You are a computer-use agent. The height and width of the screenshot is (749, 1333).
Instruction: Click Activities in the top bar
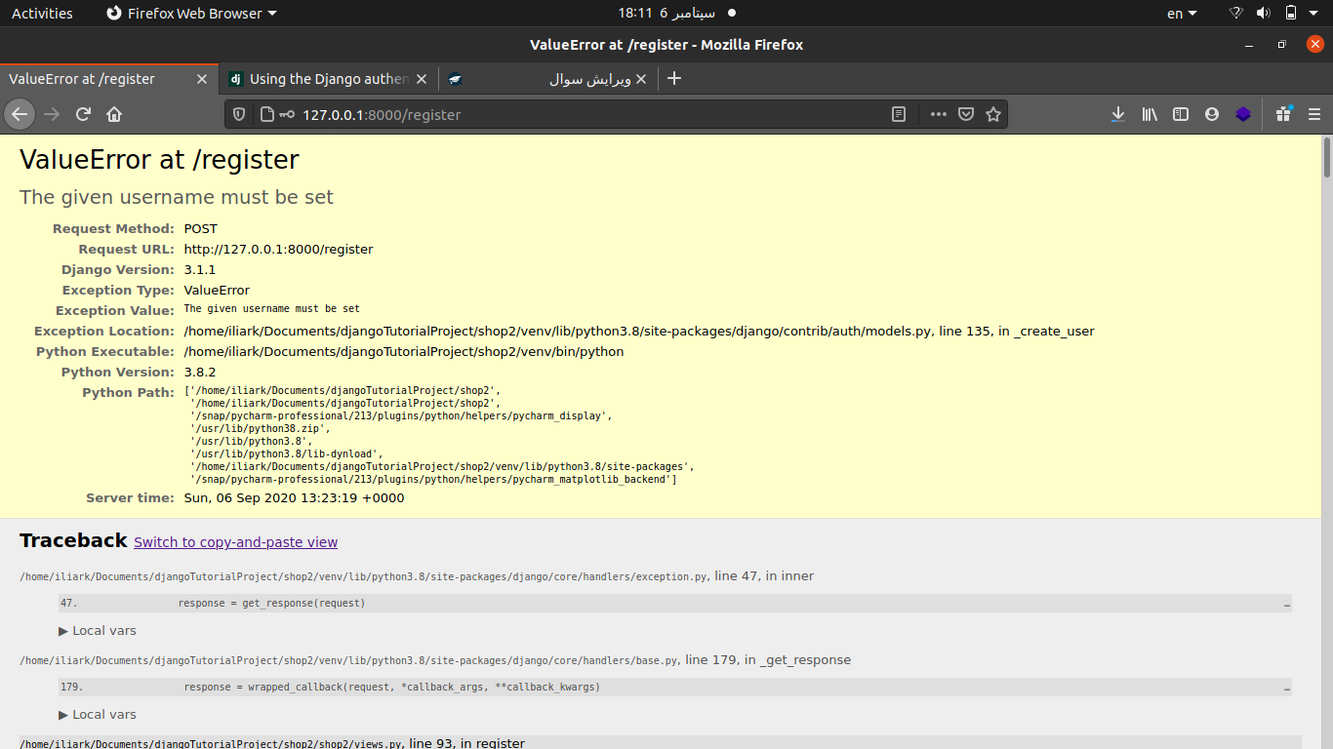[x=42, y=14]
